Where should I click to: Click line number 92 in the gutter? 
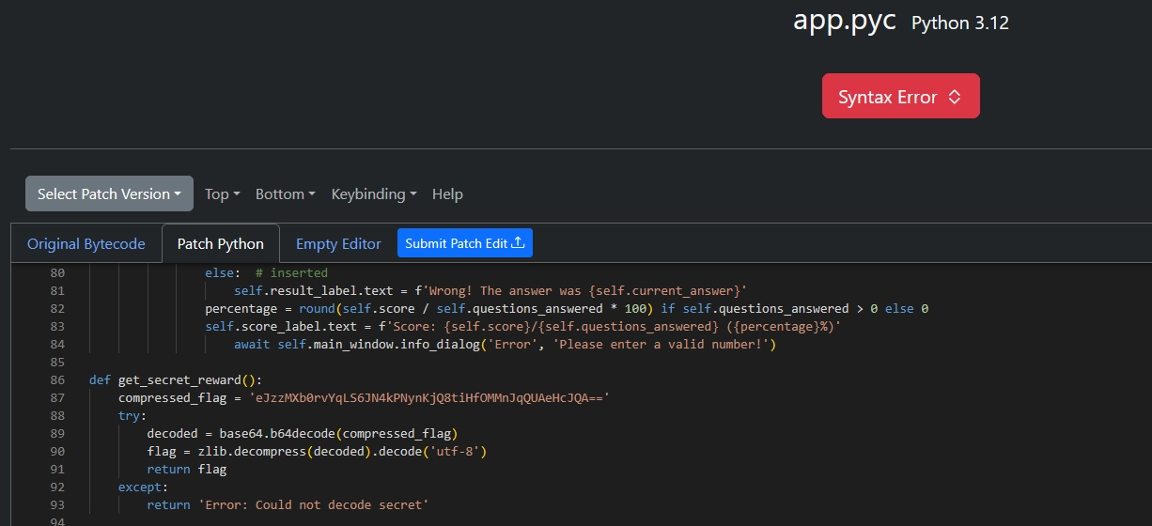coord(57,487)
